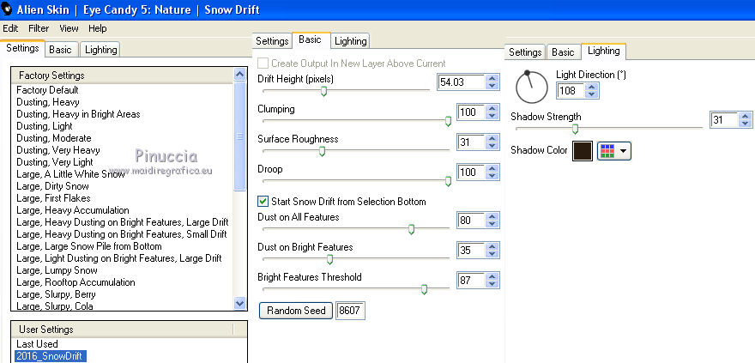This screenshot has width=755, height=363.
Task: Open the Filter menu
Action: click(39, 28)
